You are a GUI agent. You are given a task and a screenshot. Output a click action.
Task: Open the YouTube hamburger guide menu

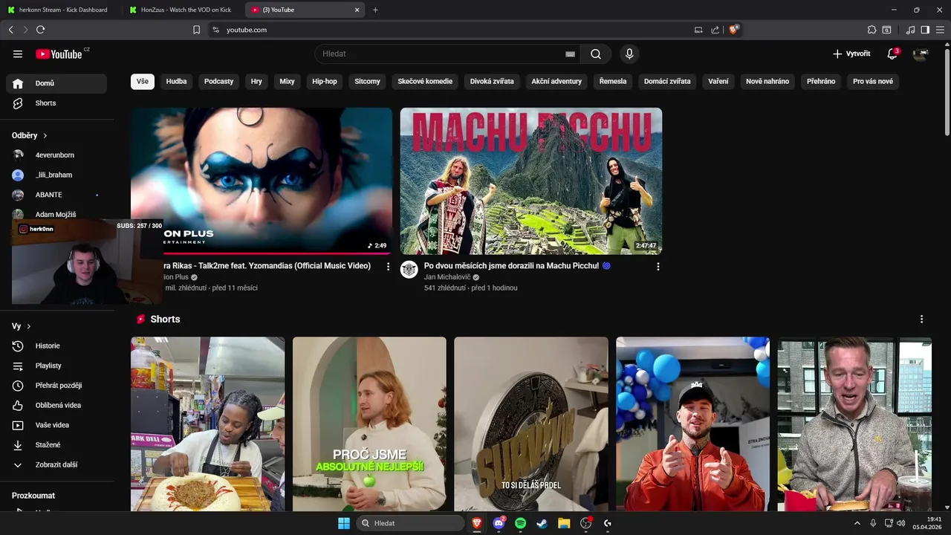tap(18, 53)
